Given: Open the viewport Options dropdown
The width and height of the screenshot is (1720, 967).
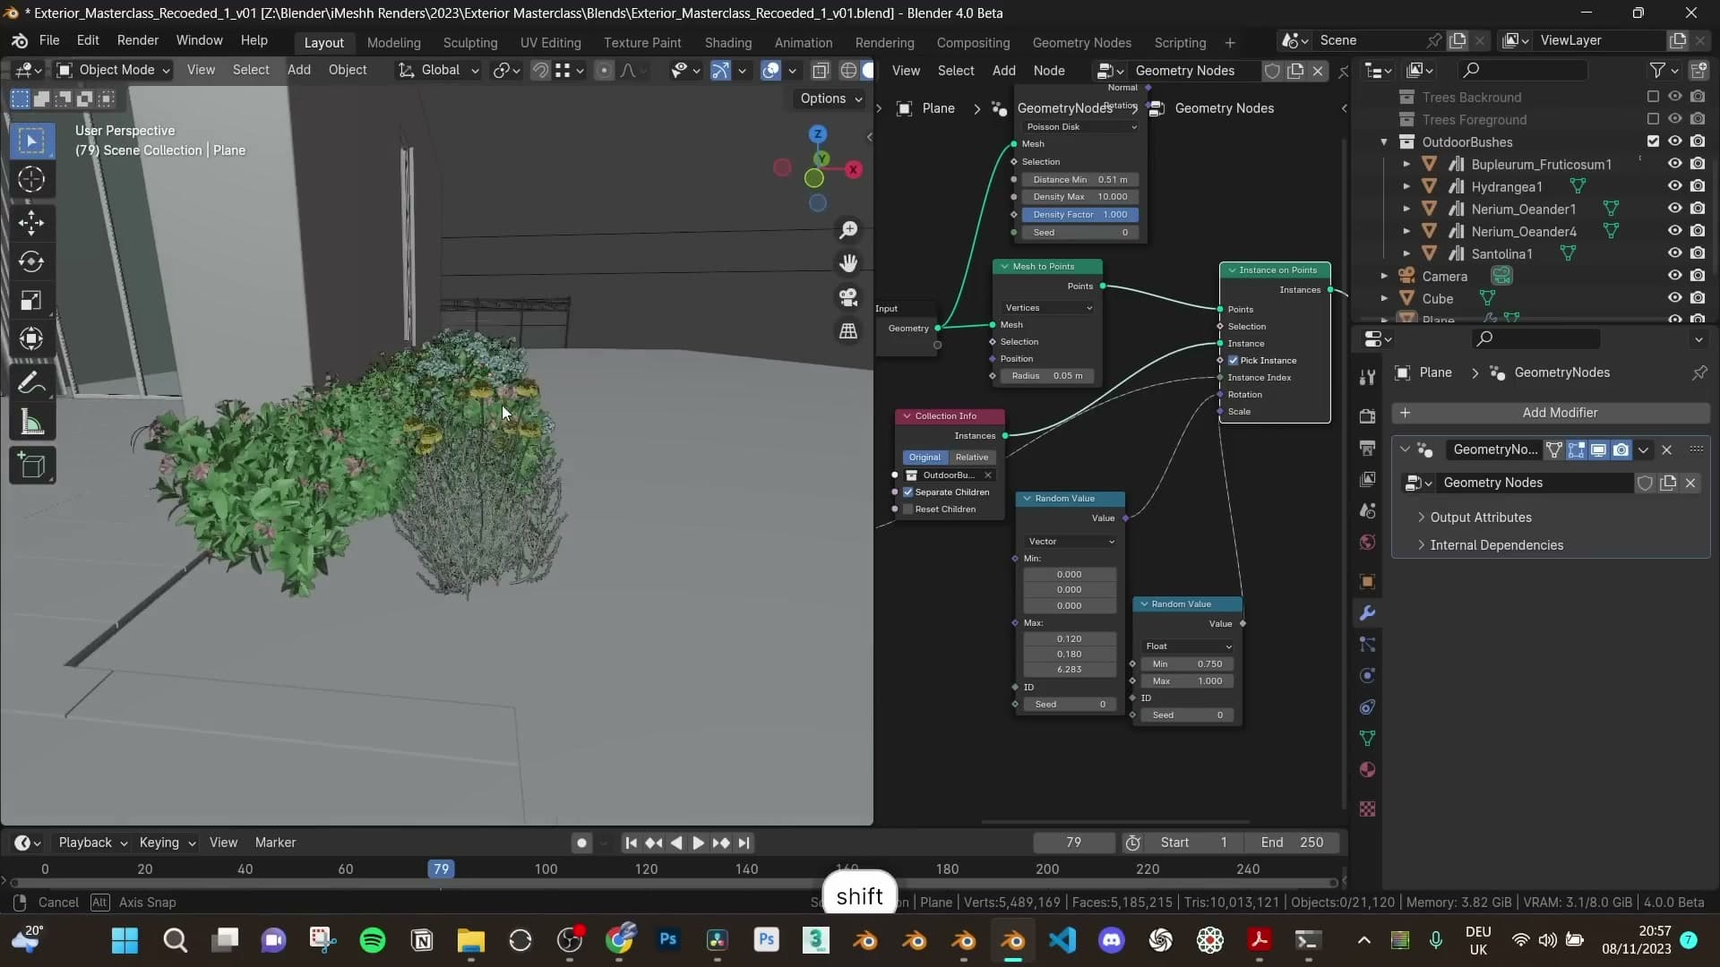Looking at the screenshot, I should (x=830, y=98).
